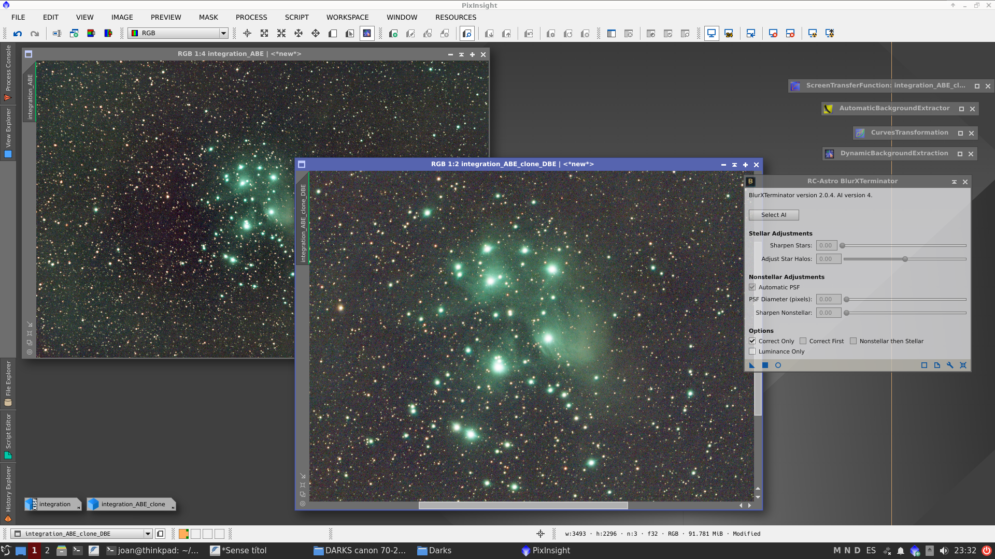Click the Select AI button
Image resolution: width=995 pixels, height=559 pixels.
[x=773, y=215]
